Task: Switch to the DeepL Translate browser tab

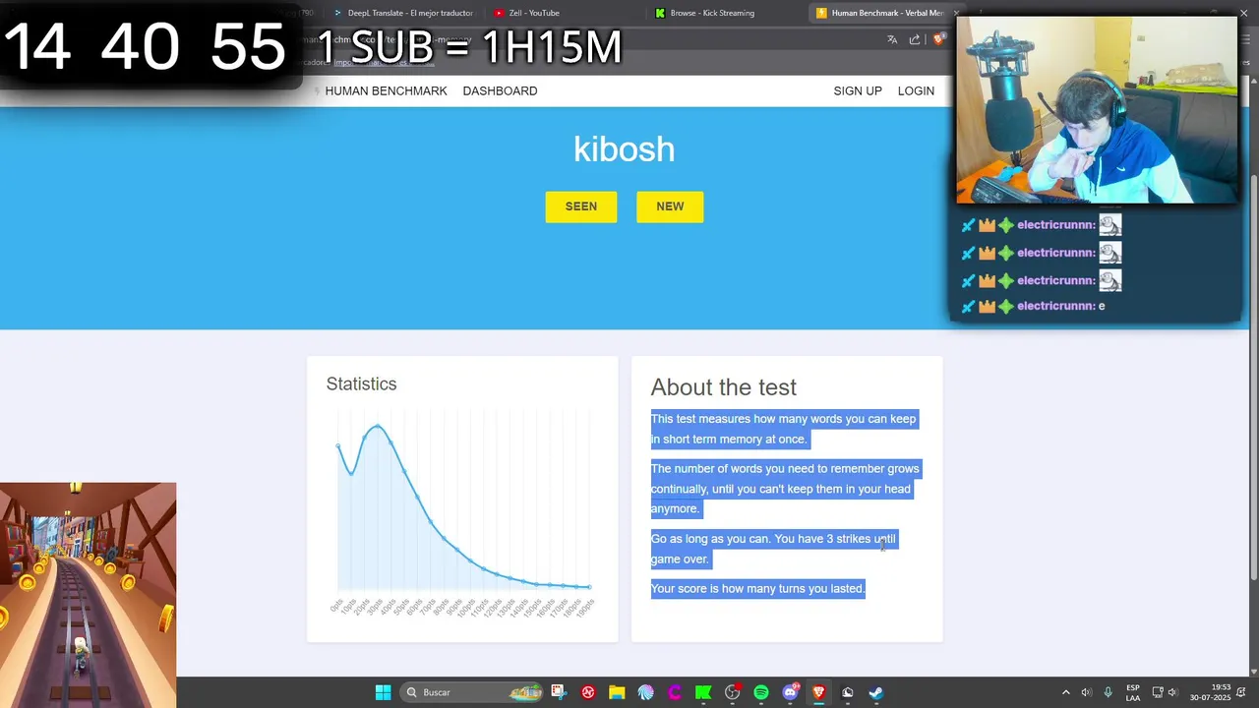Action: pyautogui.click(x=403, y=13)
